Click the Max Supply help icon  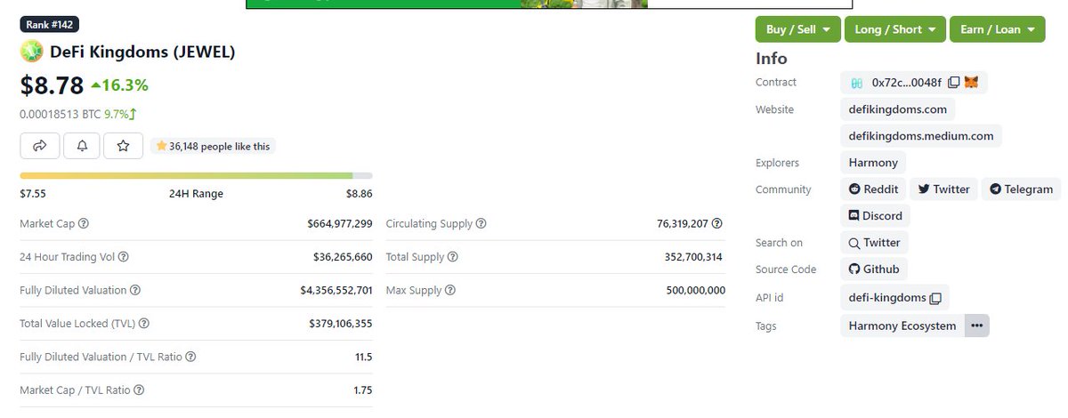click(x=449, y=290)
